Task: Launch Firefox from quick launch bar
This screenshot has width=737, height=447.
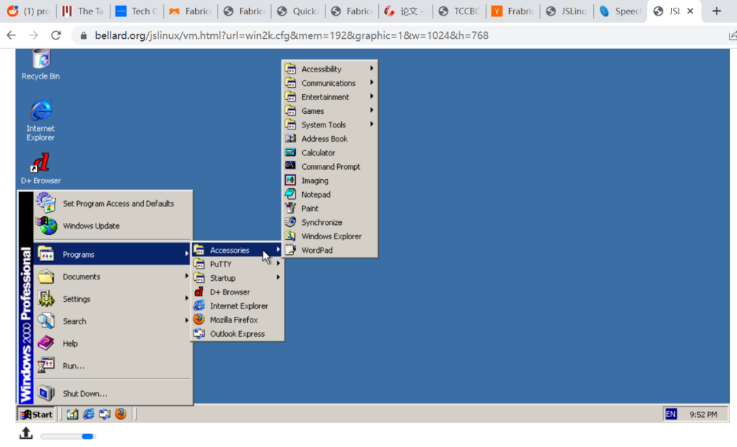Action: tap(121, 413)
